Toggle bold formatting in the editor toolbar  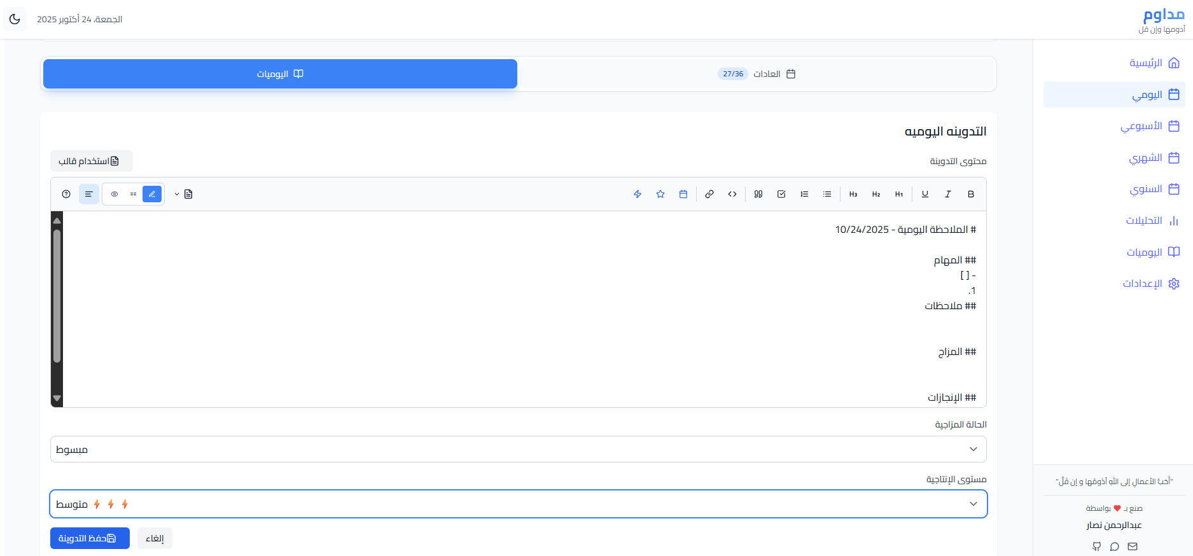[970, 194]
